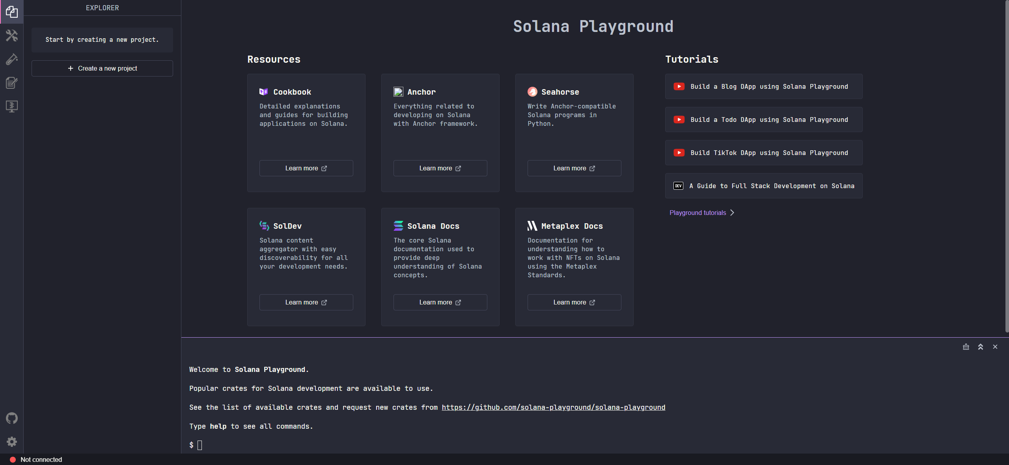Viewport: 1009px width, 465px height.
Task: Open Guide to Full Stack Development
Action: pos(764,186)
